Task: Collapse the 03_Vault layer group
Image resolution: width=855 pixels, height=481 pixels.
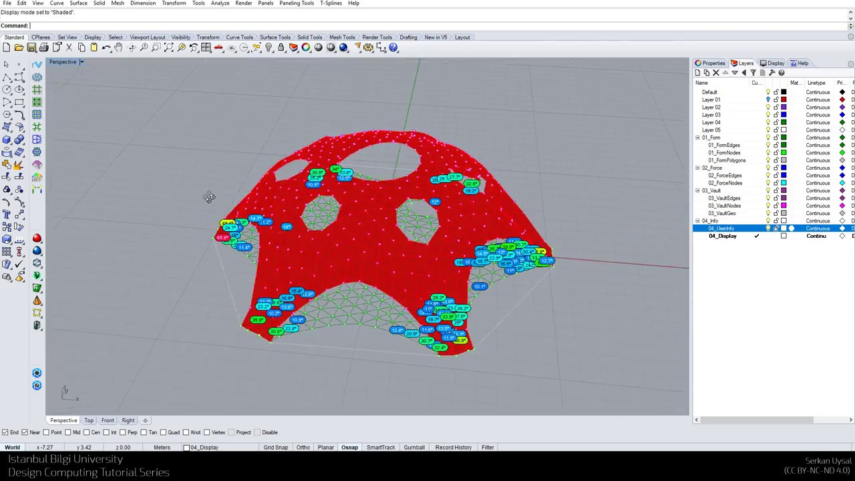Action: click(x=697, y=190)
